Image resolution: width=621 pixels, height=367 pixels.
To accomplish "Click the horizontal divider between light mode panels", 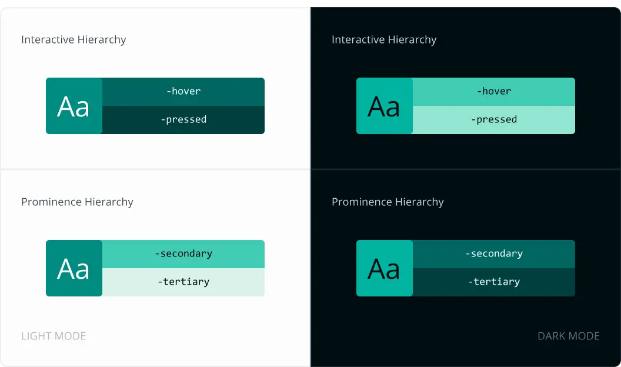I will [155, 169].
